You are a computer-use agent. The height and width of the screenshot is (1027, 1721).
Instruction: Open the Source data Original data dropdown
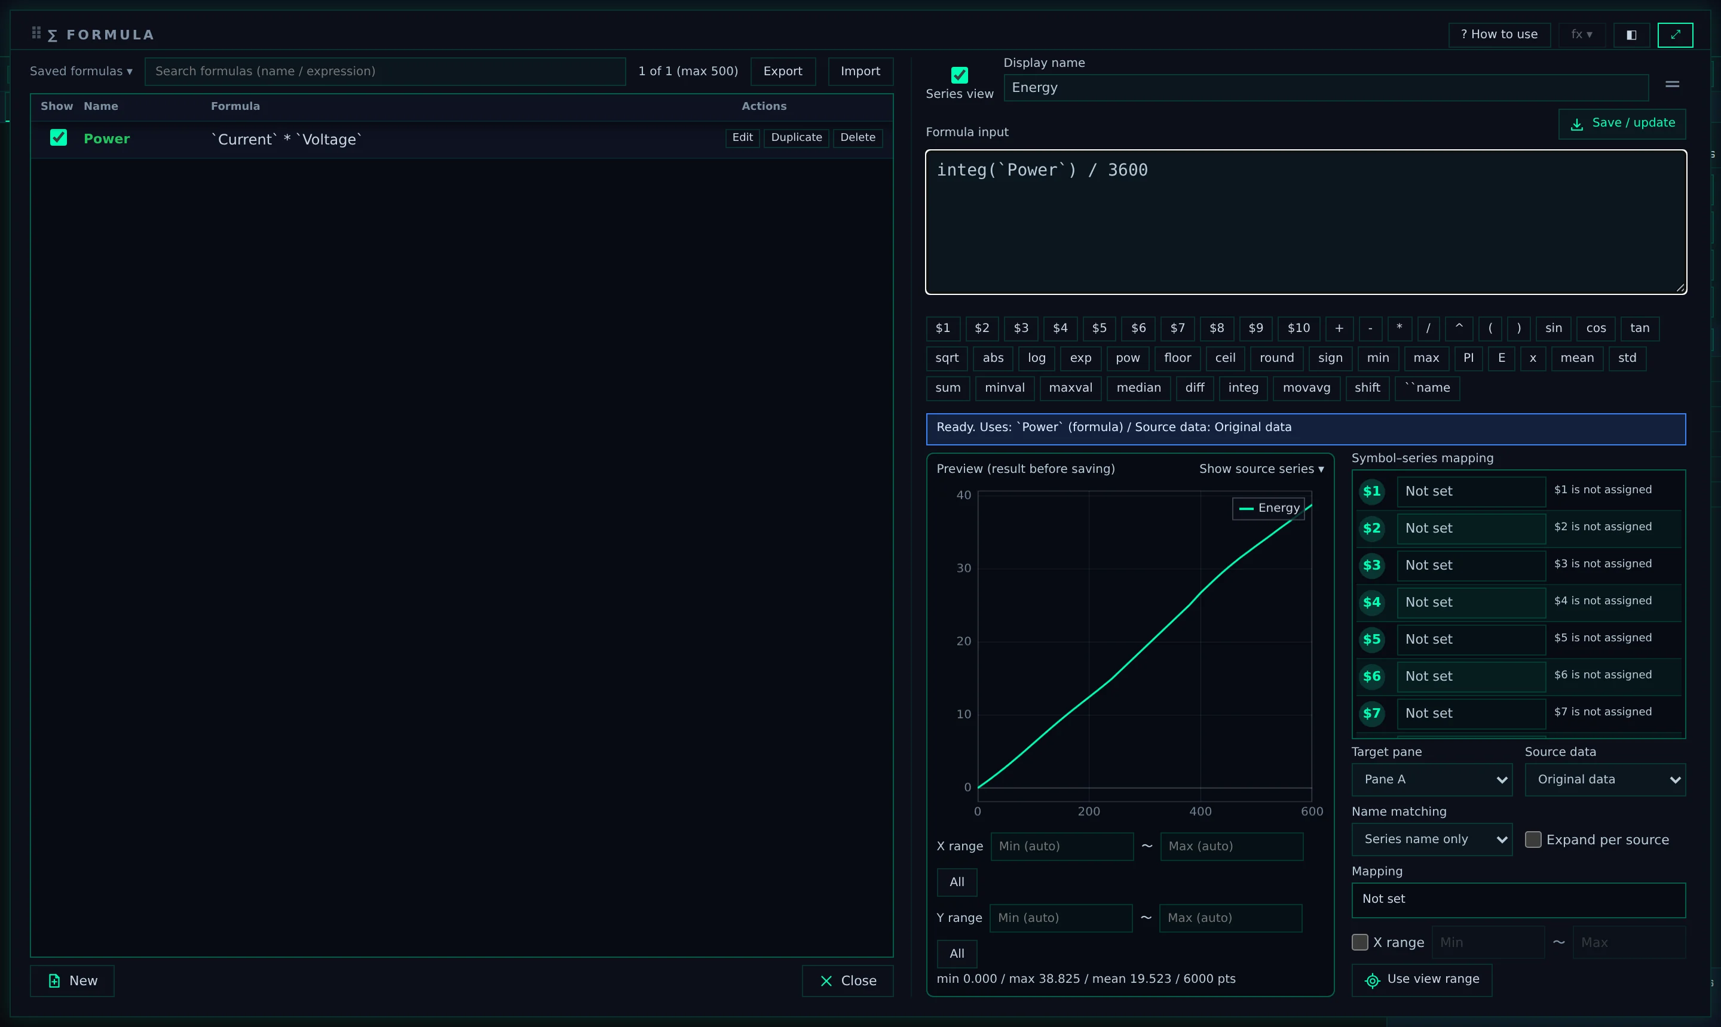pos(1604,779)
